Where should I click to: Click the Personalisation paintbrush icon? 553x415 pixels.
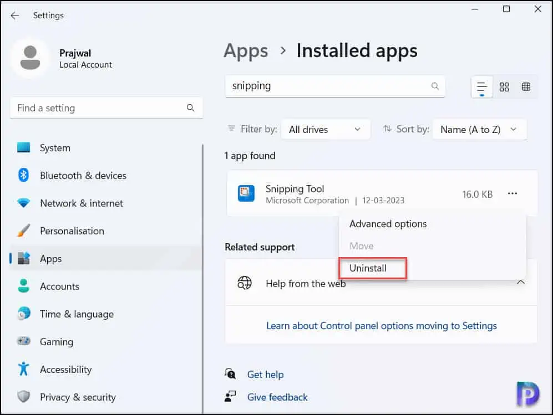click(24, 230)
